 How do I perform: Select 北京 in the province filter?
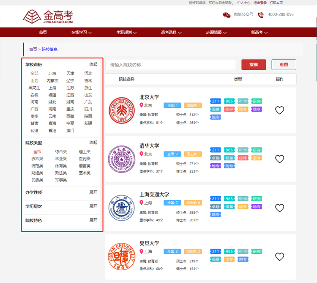coord(52,74)
